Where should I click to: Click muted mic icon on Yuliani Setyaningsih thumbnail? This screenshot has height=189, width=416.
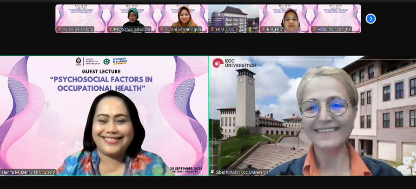point(161,30)
